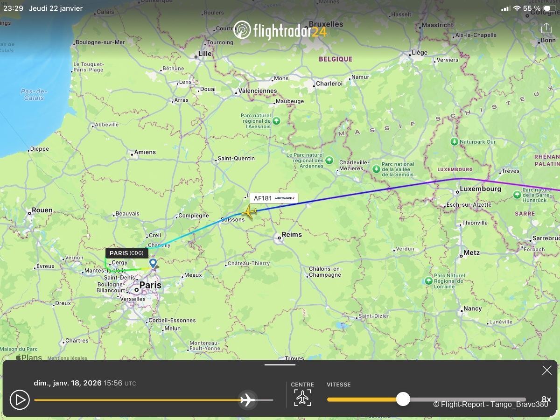Close the playback panel with X
Image resolution: width=560 pixels, height=420 pixels.
pos(547,371)
